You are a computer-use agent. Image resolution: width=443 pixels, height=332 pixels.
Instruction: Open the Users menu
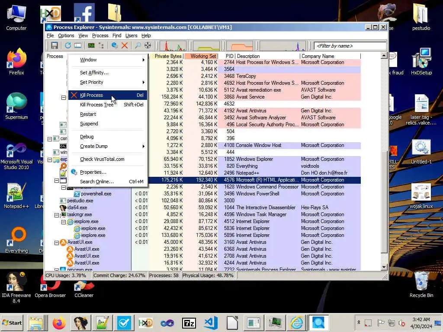point(132,35)
